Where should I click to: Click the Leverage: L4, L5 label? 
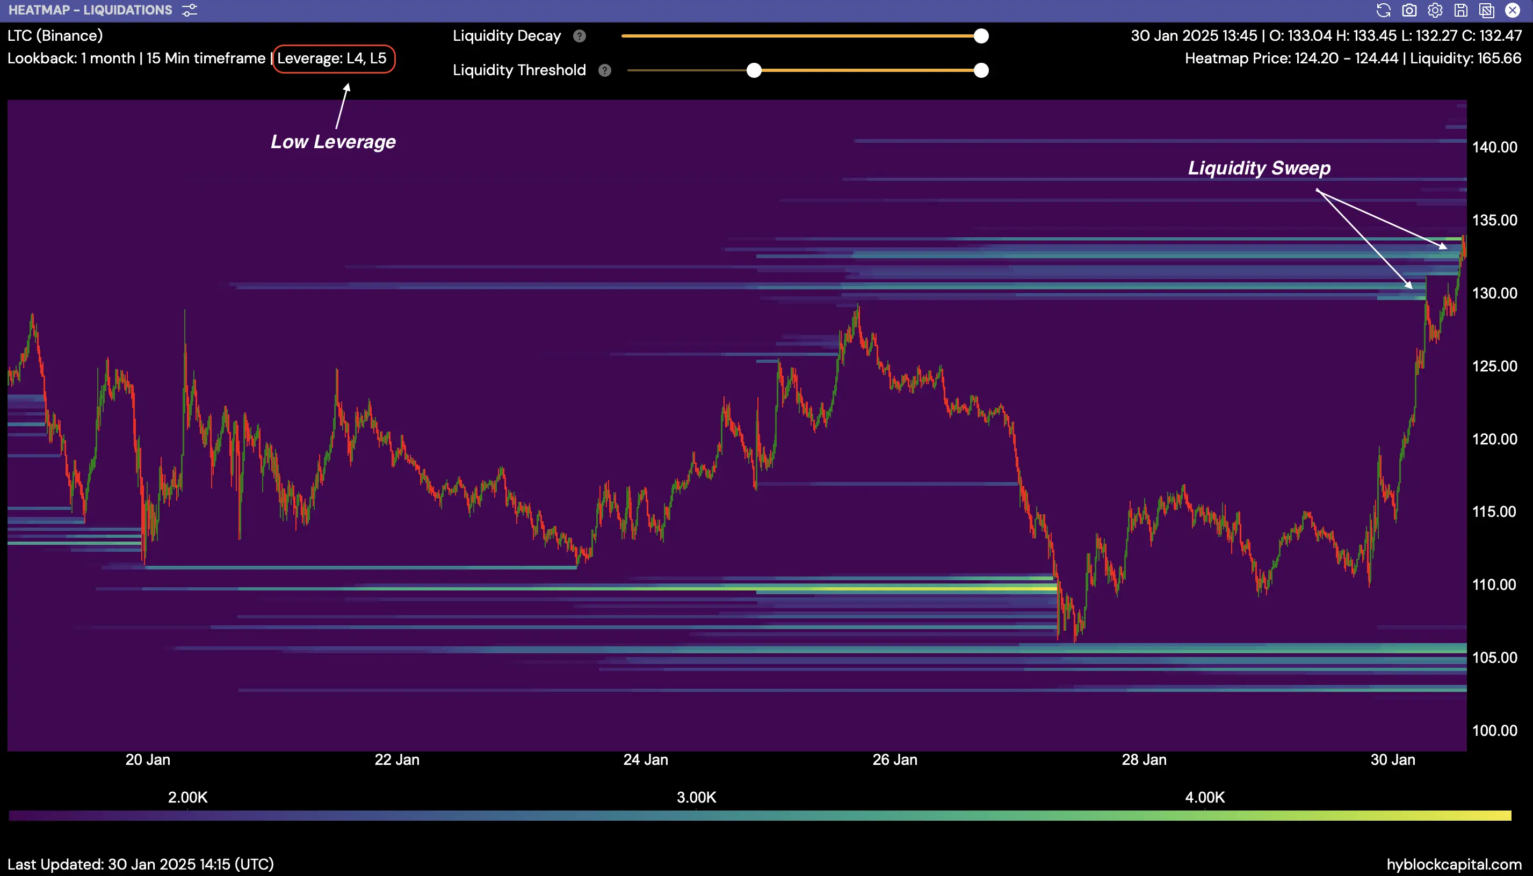coord(332,59)
